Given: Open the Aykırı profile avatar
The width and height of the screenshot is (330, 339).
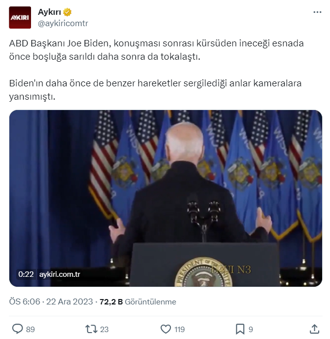Looking at the screenshot, I should (x=20, y=17).
